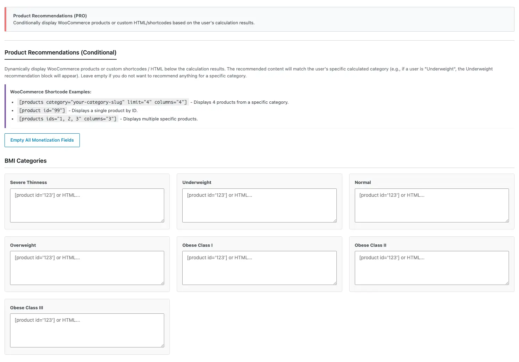Click the Obese Class I label
519x362 pixels.
coord(198,245)
